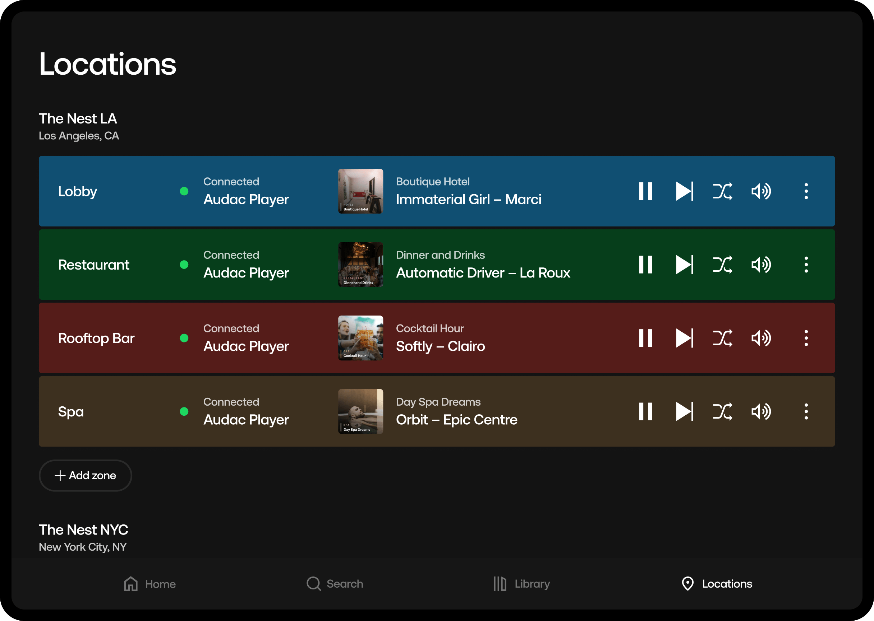Skip the Spa zone's current track
Image resolution: width=874 pixels, height=621 pixels.
(x=684, y=411)
